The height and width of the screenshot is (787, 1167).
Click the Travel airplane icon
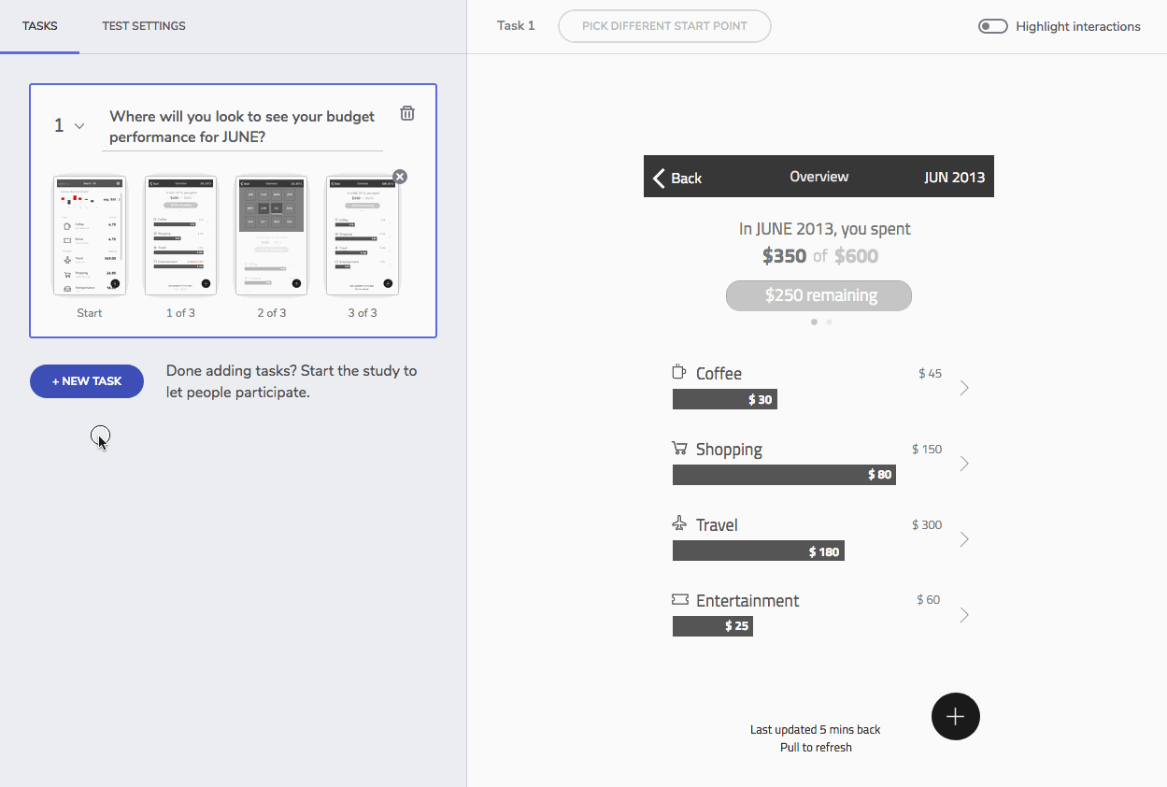(x=679, y=523)
